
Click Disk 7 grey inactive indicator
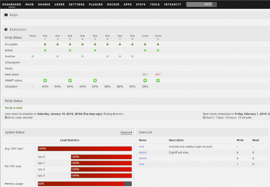(120, 56)
